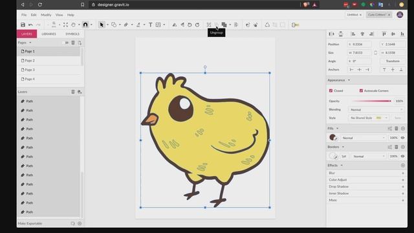The image size is (414, 233).
Task: Open the Pointer tool dropdown arrow
Action: (107, 25)
